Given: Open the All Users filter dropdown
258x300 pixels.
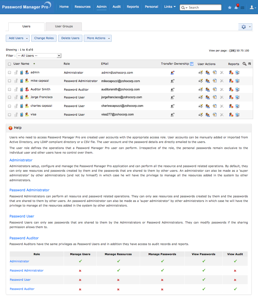Looking at the screenshot, I should [39, 56].
